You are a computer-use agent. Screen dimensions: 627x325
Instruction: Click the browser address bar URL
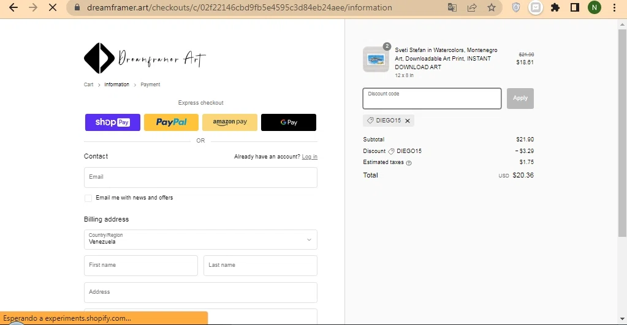pyautogui.click(x=239, y=7)
